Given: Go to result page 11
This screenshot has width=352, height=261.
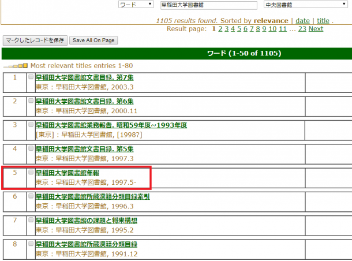Looking at the screenshot, I should [x=283, y=29].
